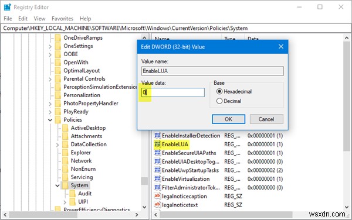Select the System key in tree
The height and width of the screenshot is (220, 352).
pos(79,185)
